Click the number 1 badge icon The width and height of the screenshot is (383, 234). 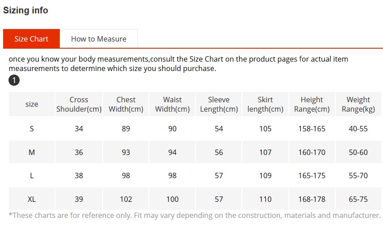tap(14, 80)
